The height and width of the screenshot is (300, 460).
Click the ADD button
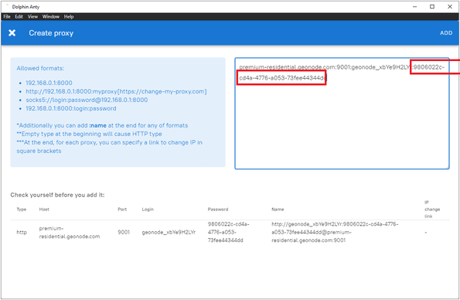coord(446,33)
